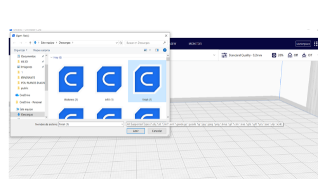Toggle the preview pane icon
This screenshot has height=179, width=318.
(x=157, y=50)
